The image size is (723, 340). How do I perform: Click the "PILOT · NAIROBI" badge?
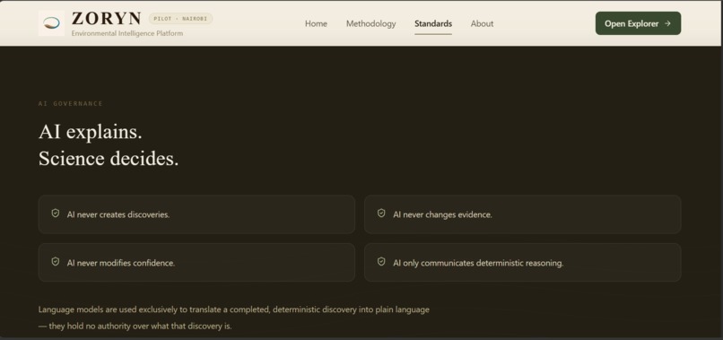[181, 19]
